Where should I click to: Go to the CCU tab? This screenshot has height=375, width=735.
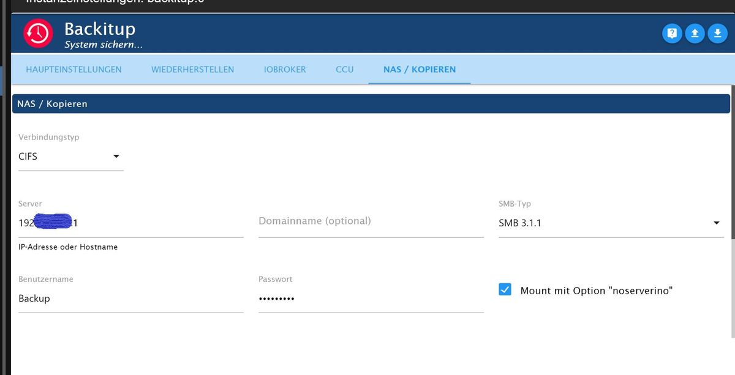point(345,69)
